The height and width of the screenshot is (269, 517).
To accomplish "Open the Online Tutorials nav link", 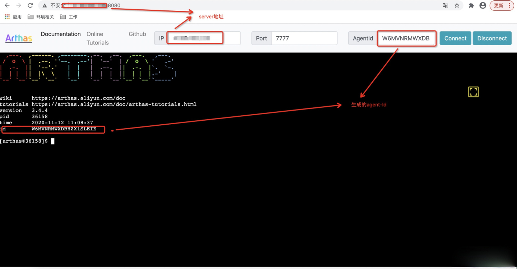I will pos(98,38).
